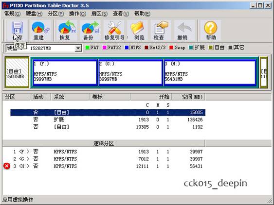
Task: Click the 空间 (MB) column header
Action: [188, 97]
